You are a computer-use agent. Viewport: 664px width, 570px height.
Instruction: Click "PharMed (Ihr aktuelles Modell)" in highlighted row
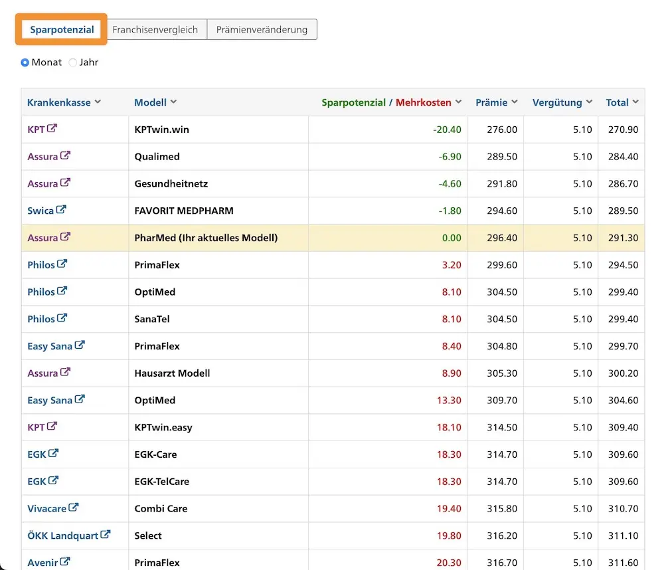point(207,238)
